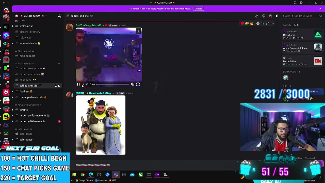Create invite for selfies-and-life channel
Viewport: 325px width, 183px height.
(56, 86)
